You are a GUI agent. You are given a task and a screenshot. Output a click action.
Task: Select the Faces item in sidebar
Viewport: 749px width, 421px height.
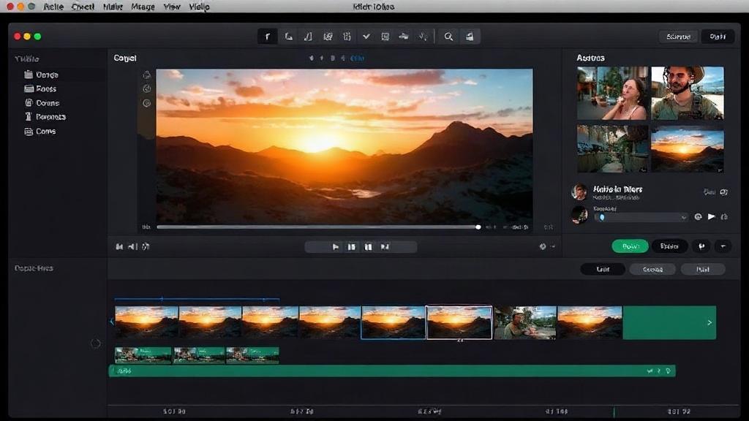coord(41,88)
